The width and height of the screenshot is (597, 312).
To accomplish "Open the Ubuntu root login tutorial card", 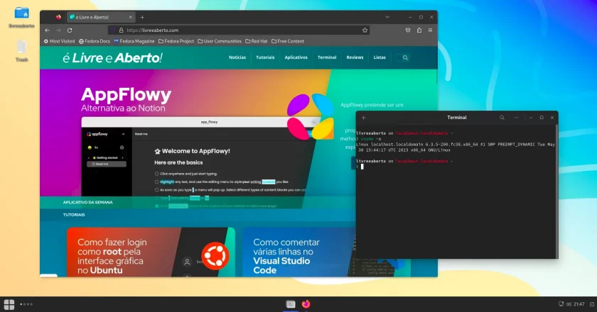I will 151,252.
